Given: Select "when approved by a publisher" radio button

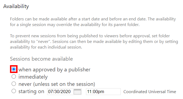Looking at the screenshot, I should (14, 69).
